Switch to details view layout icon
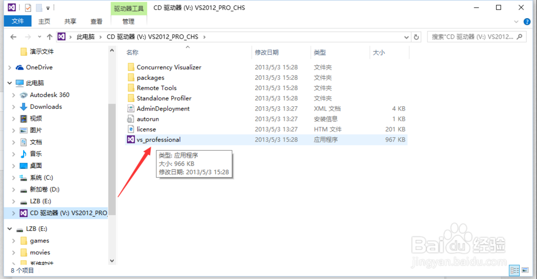The width and height of the screenshot is (537, 279). [x=514, y=270]
